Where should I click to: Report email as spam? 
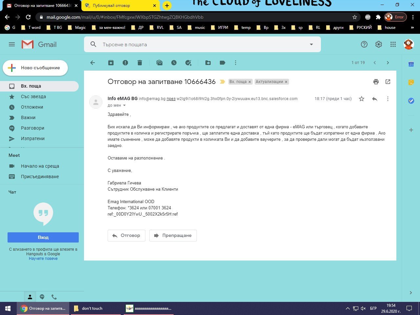125,63
